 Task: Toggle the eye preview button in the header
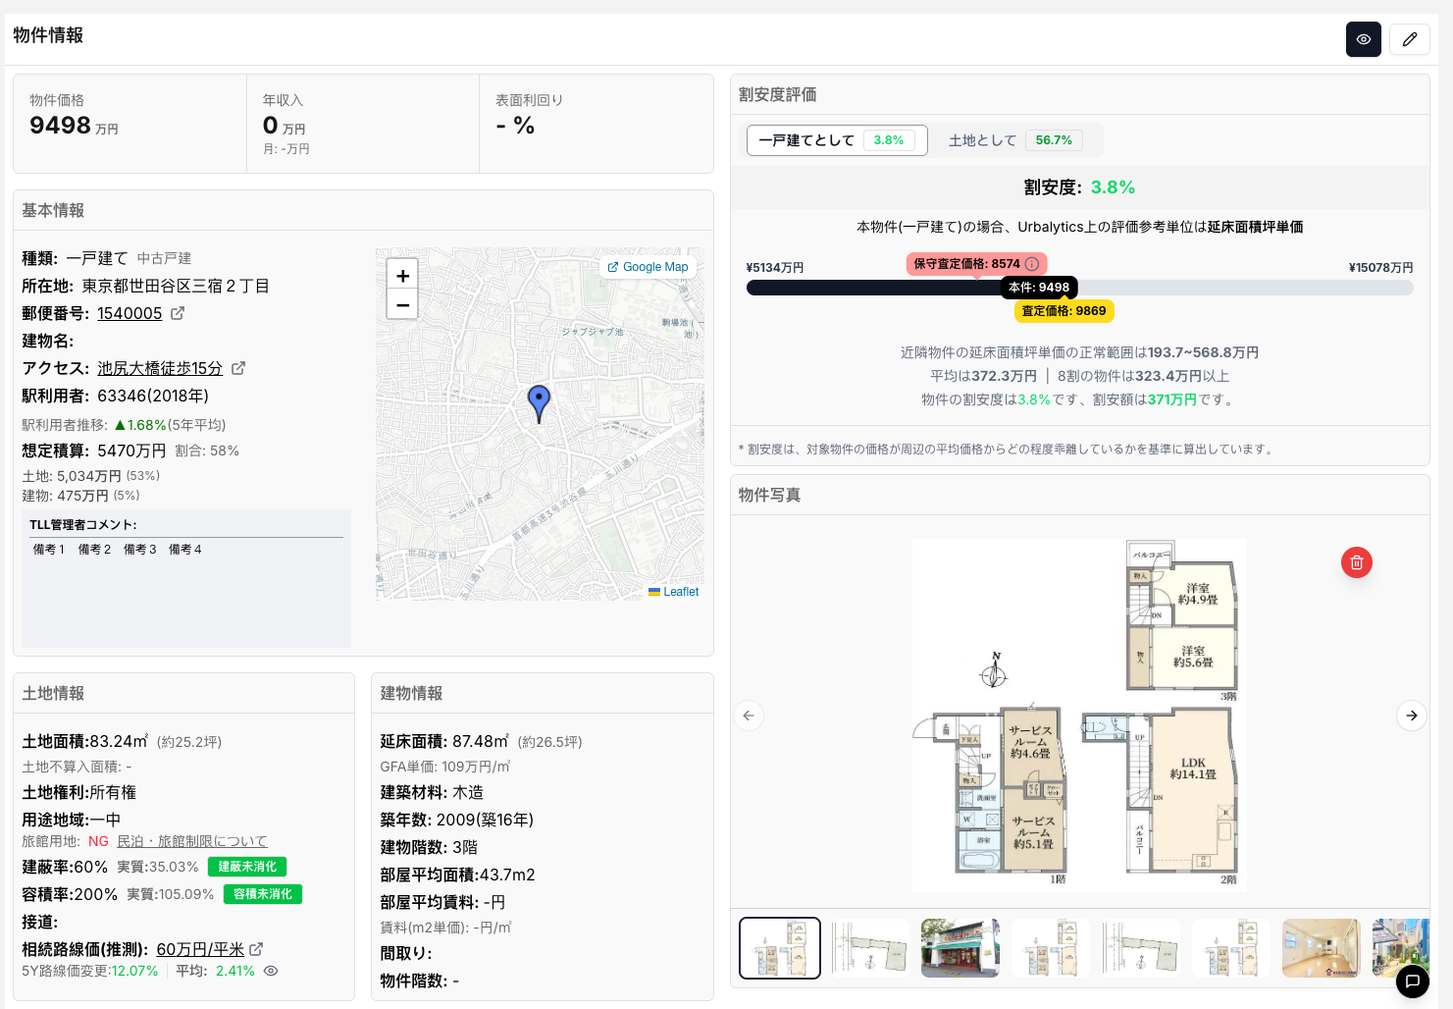(x=1363, y=39)
